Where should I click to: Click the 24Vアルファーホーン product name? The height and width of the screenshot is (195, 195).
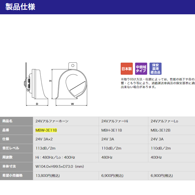pos(52,121)
